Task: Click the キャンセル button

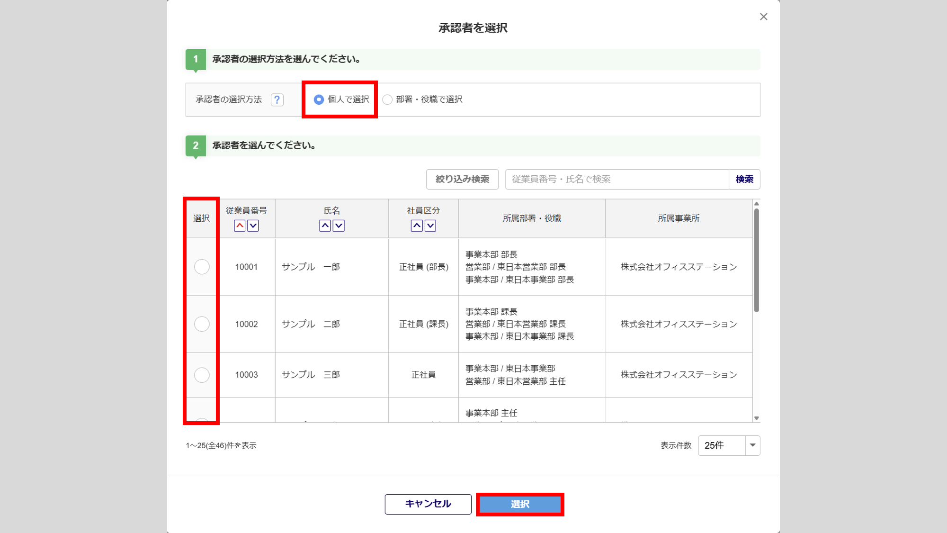Action: tap(428, 504)
